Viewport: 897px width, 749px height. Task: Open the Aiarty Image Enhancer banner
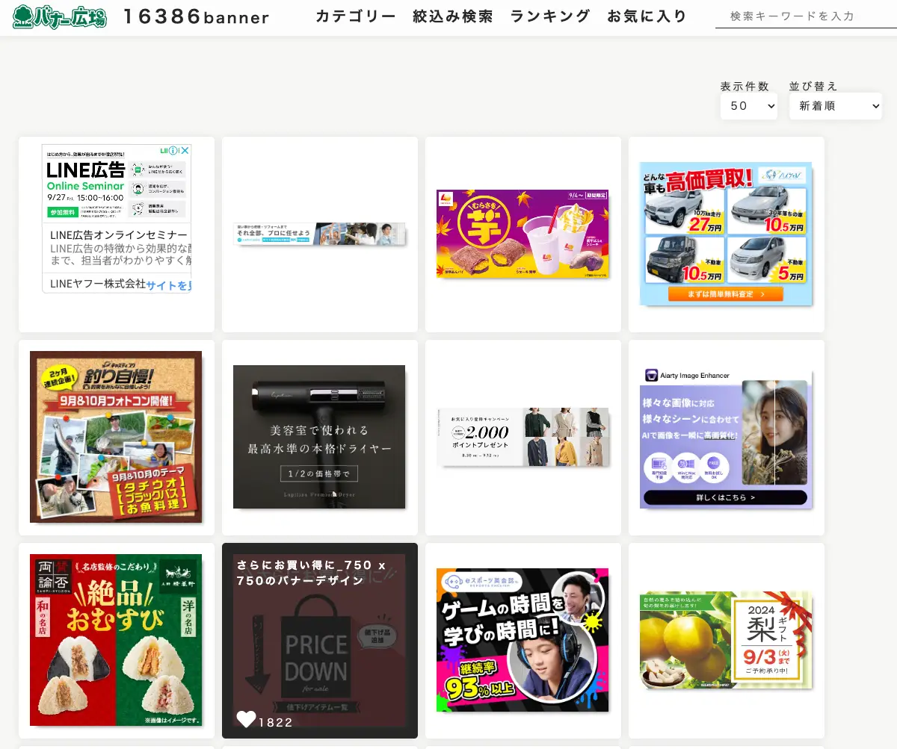pyautogui.click(x=725, y=437)
